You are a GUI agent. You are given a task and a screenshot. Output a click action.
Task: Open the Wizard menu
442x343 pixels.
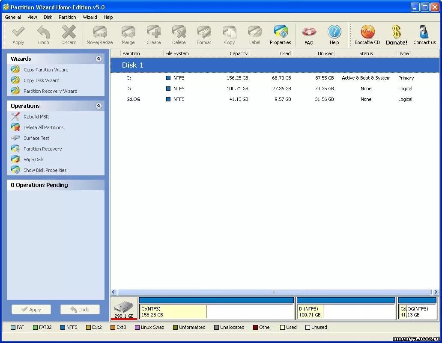90,17
